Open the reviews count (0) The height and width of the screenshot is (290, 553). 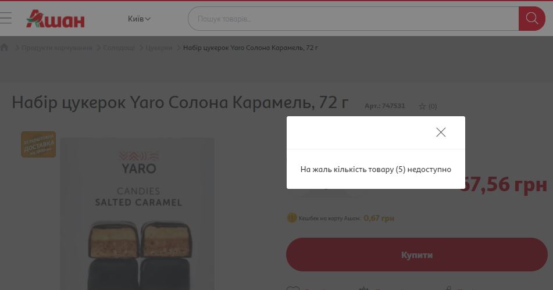tap(433, 106)
